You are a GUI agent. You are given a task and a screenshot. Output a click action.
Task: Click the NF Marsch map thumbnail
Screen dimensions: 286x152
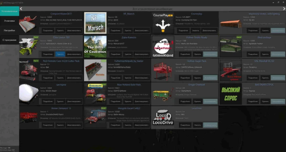pyautogui.click(x=95, y=23)
